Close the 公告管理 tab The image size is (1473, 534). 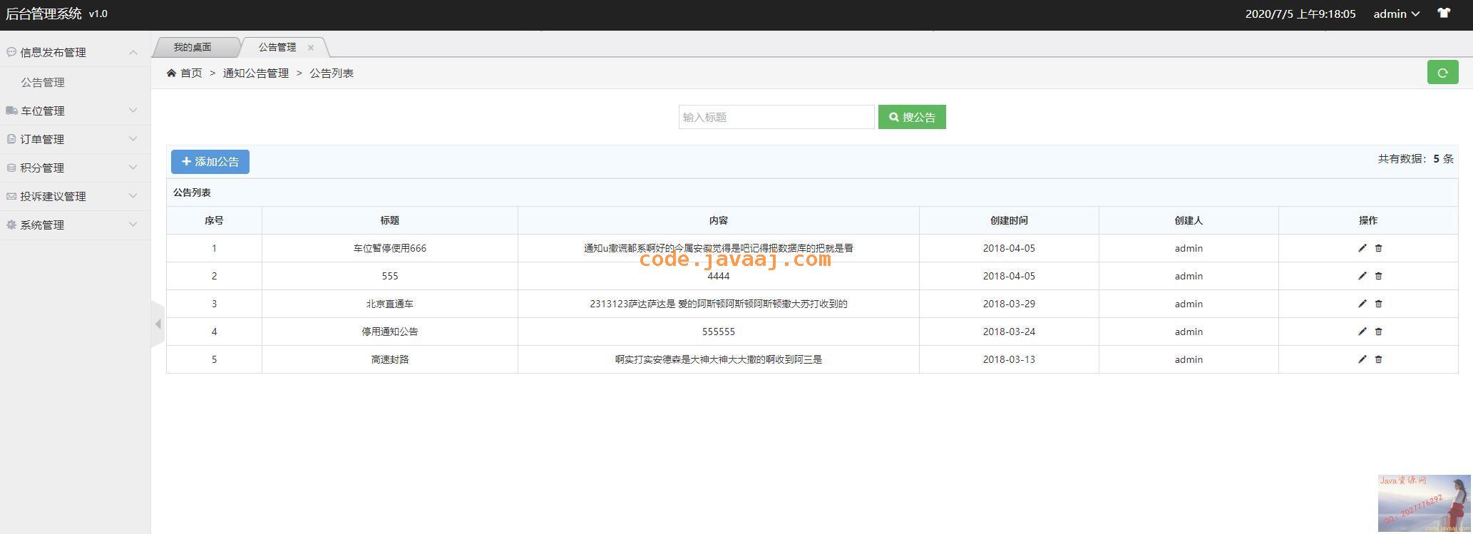point(311,48)
